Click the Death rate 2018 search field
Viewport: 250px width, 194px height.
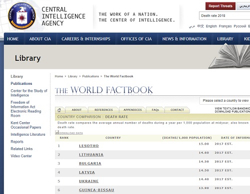224,16
